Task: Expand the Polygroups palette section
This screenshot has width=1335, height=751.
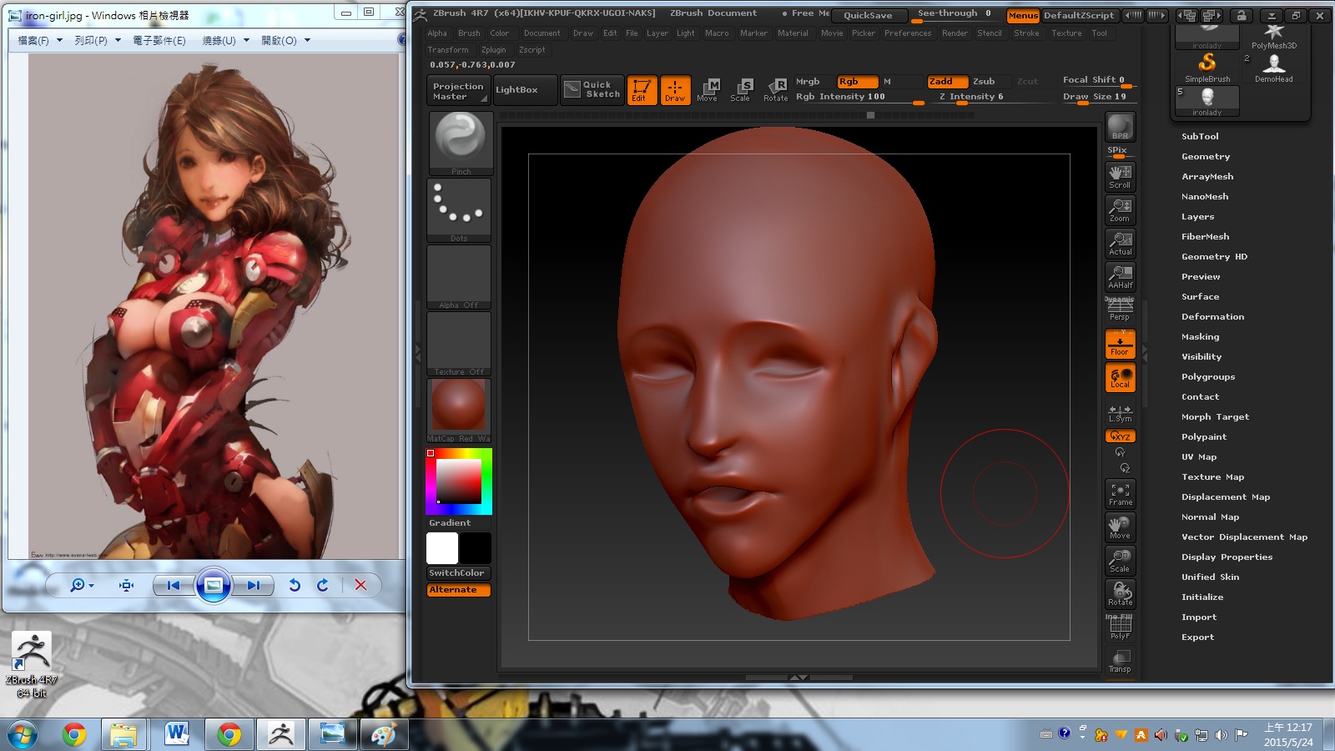Action: tap(1207, 376)
